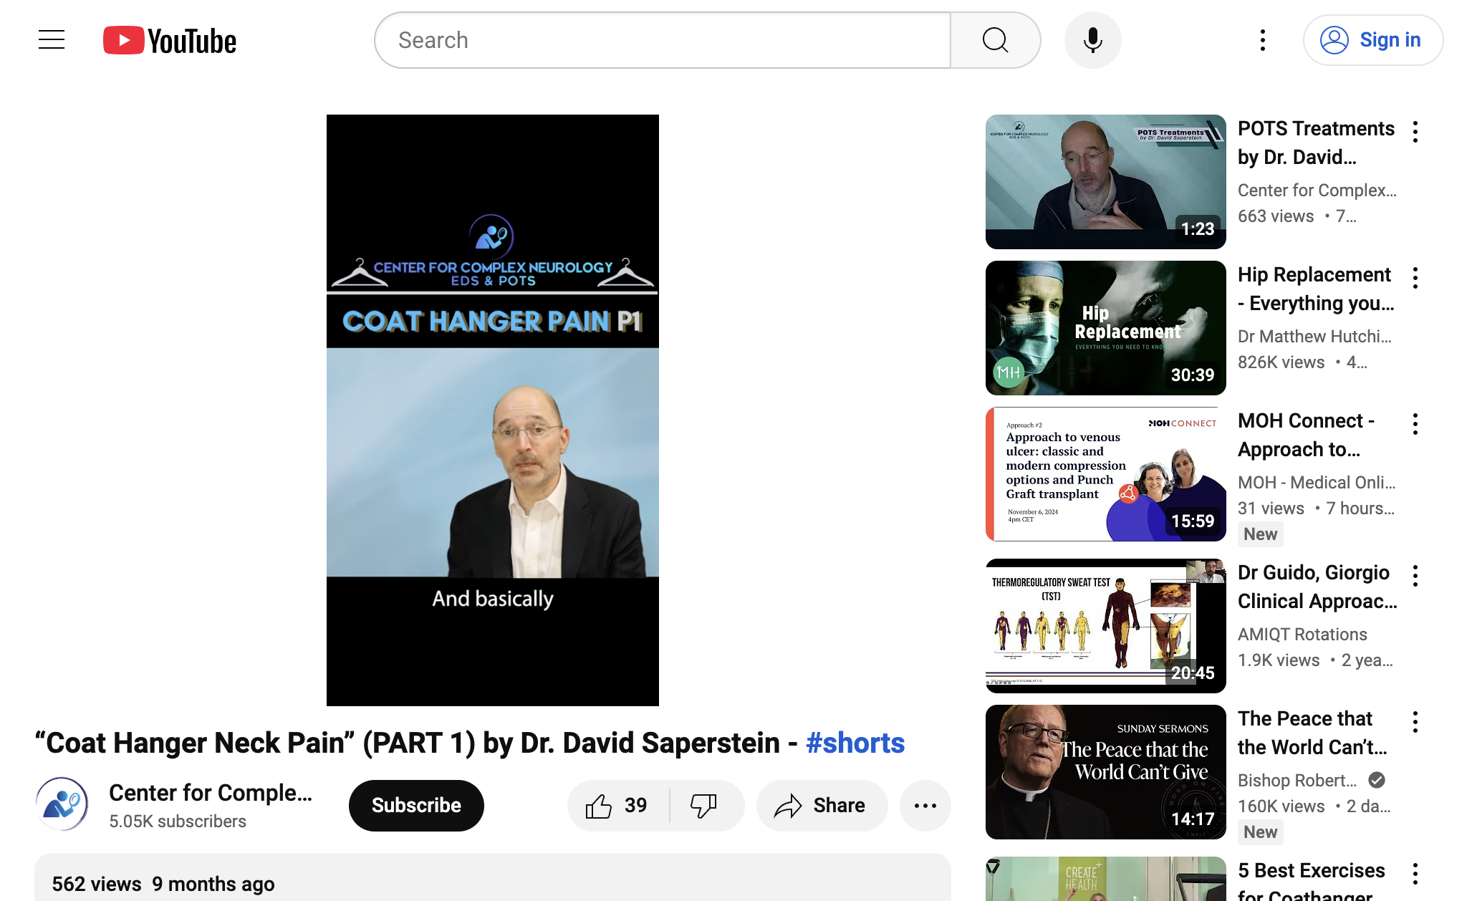
Task: Open the settings three-dot menu in header
Action: (x=1262, y=40)
